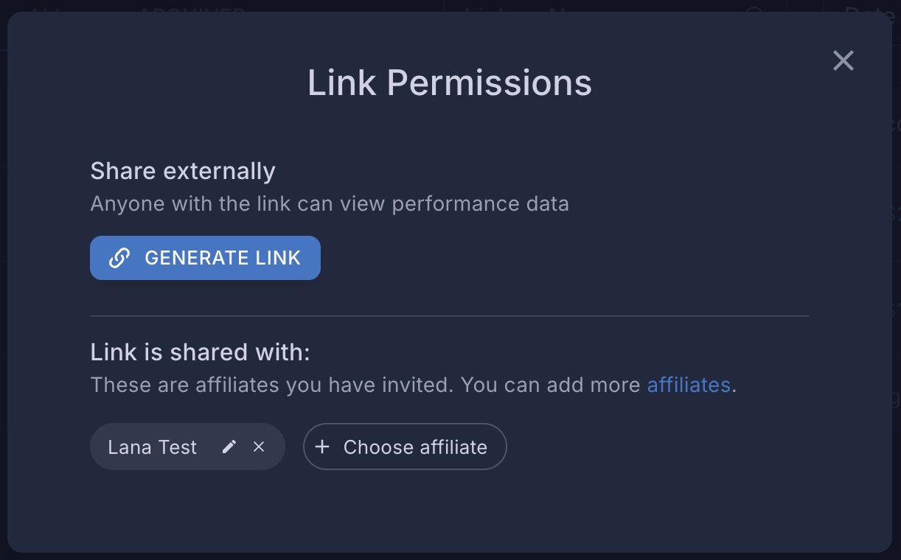The width and height of the screenshot is (901, 560).
Task: Click the horizontal divider above 'Link is shared with'
Action: click(450, 316)
